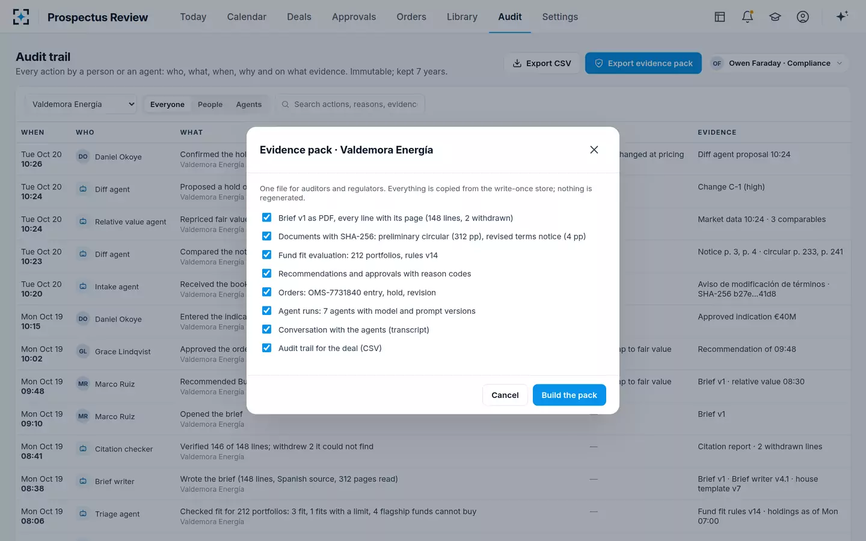866x541 pixels.
Task: Filter audit trail by People
Action: [x=210, y=105]
